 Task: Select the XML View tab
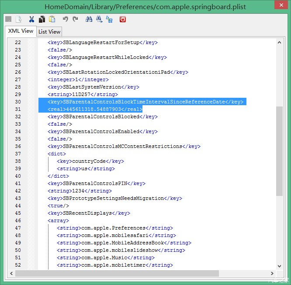[x=21, y=31]
